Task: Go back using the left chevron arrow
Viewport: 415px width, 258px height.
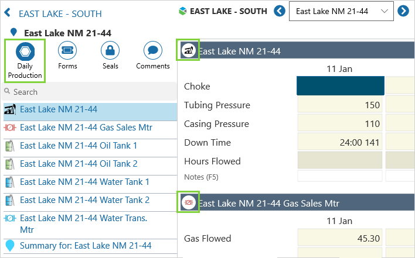Action: 8,13
